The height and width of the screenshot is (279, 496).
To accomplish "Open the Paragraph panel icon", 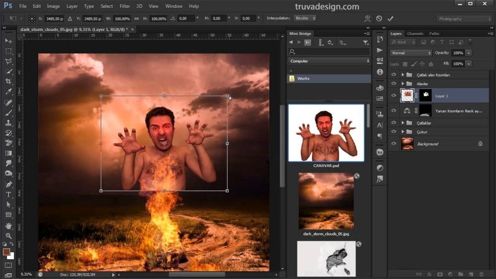I will point(380,136).
